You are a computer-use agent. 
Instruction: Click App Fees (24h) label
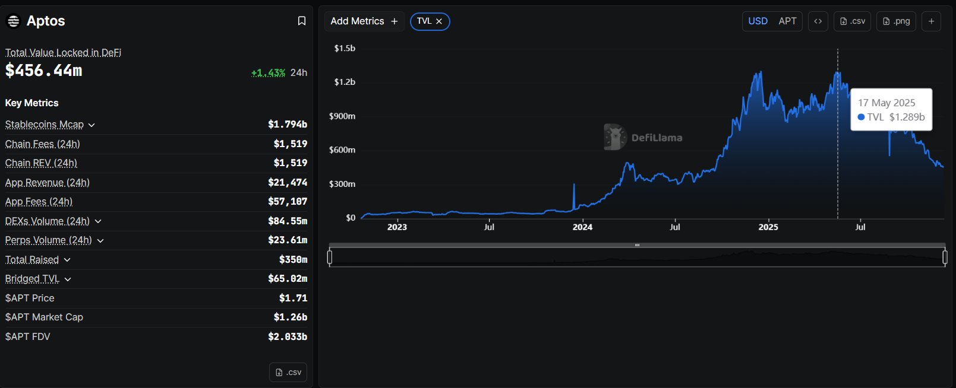(x=39, y=202)
